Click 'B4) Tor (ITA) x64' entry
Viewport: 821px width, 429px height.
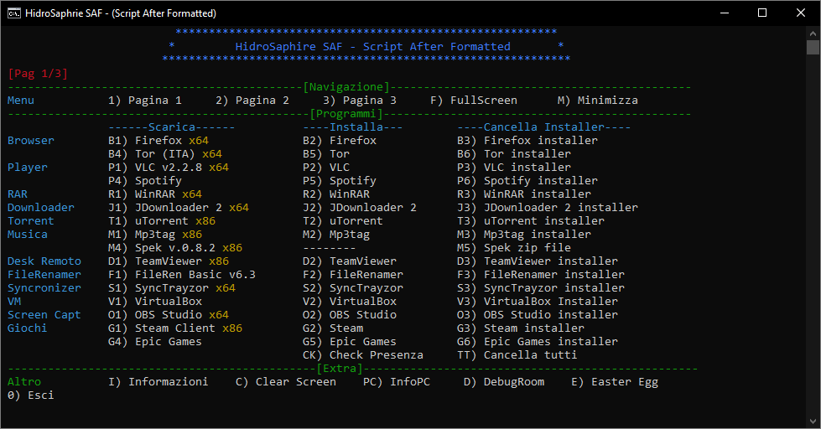tap(165, 154)
